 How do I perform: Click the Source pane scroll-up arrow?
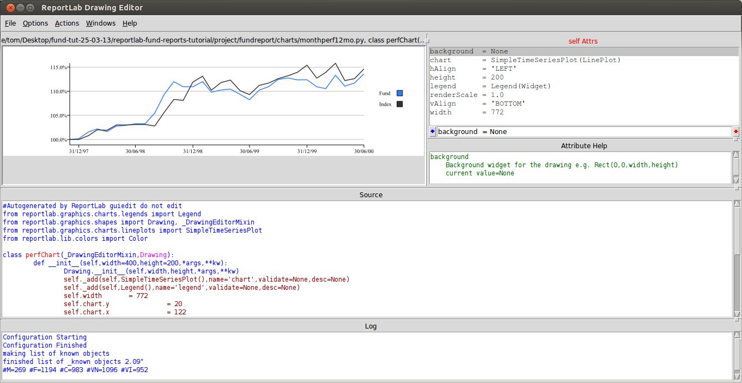point(737,204)
